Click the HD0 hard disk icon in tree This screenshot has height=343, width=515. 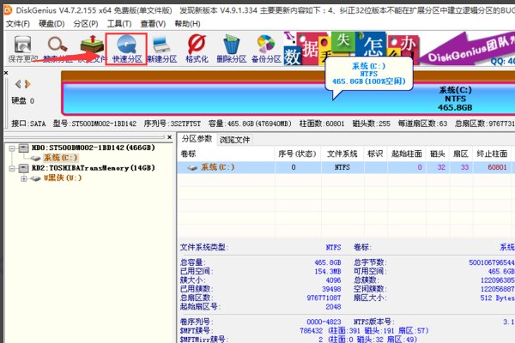click(24, 148)
